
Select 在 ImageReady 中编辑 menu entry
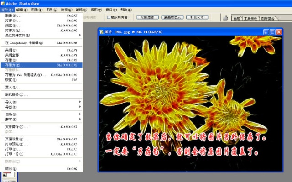pyautogui.click(x=42, y=42)
